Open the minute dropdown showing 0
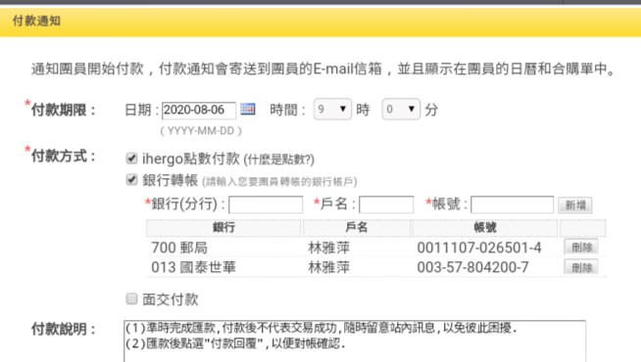 (401, 109)
